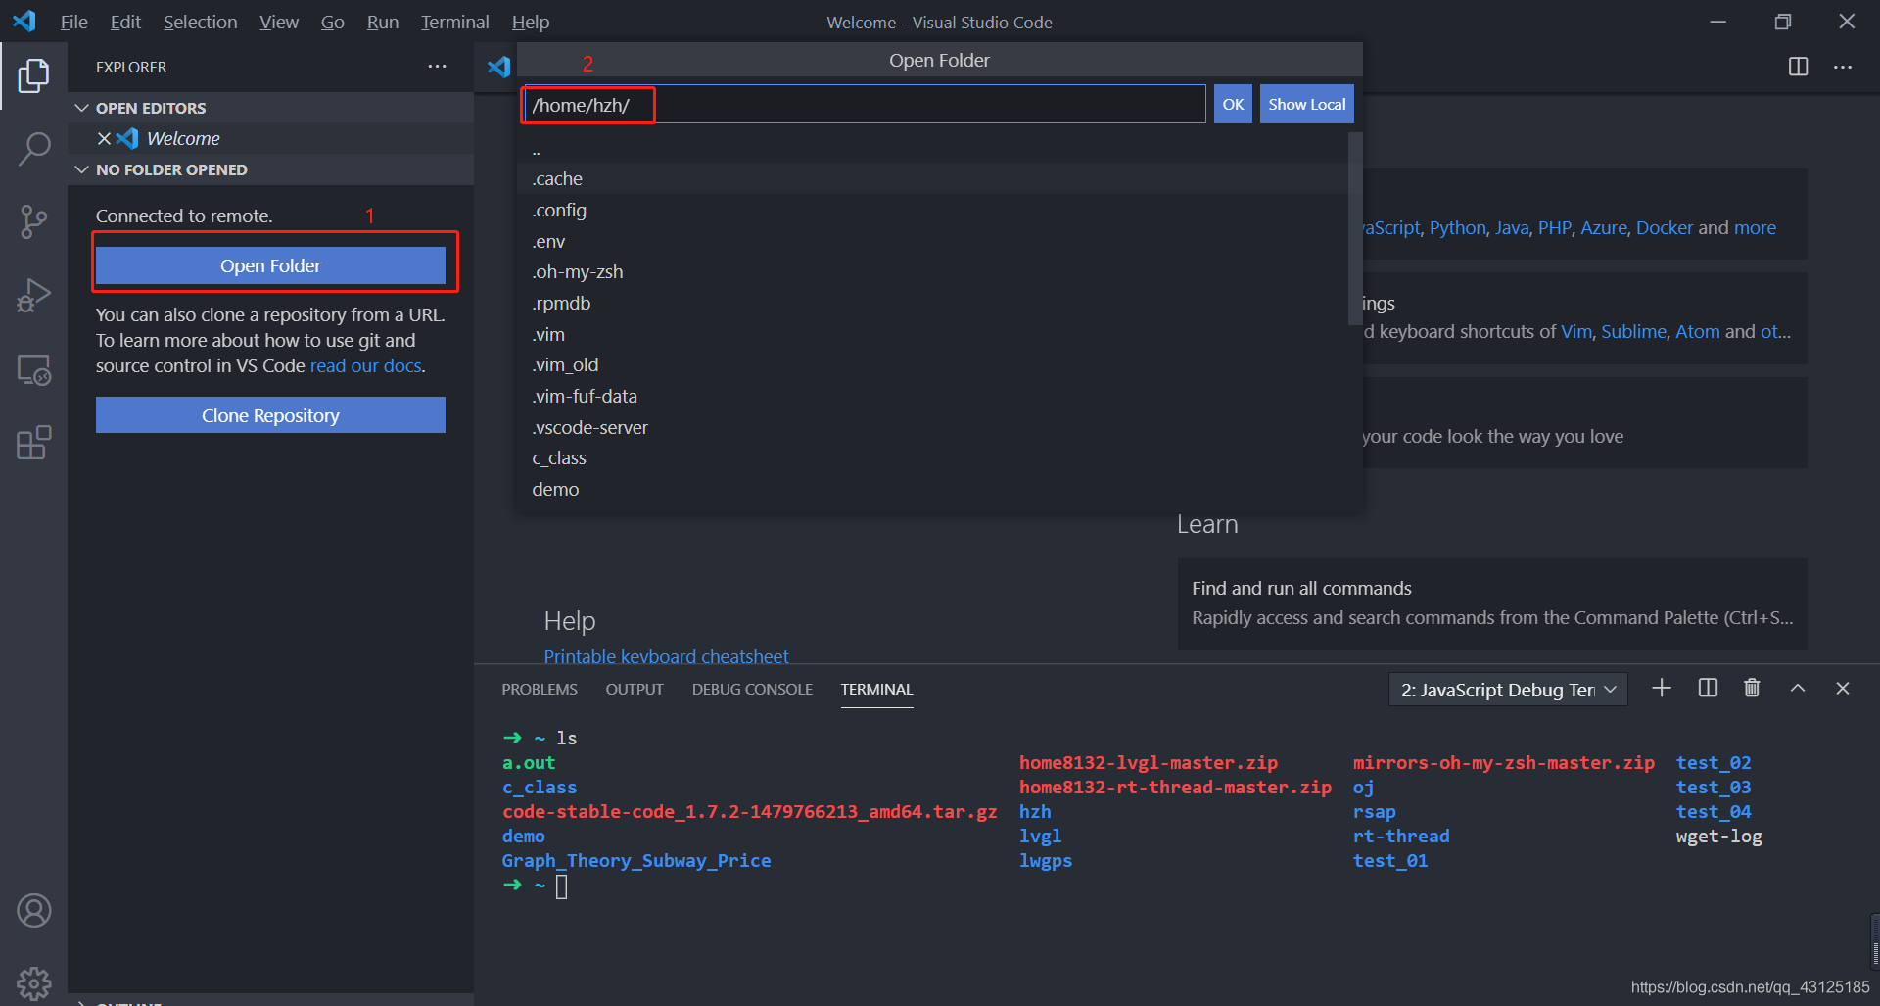Open the terminal selector dropdown
The height and width of the screenshot is (1006, 1880).
click(x=1508, y=690)
